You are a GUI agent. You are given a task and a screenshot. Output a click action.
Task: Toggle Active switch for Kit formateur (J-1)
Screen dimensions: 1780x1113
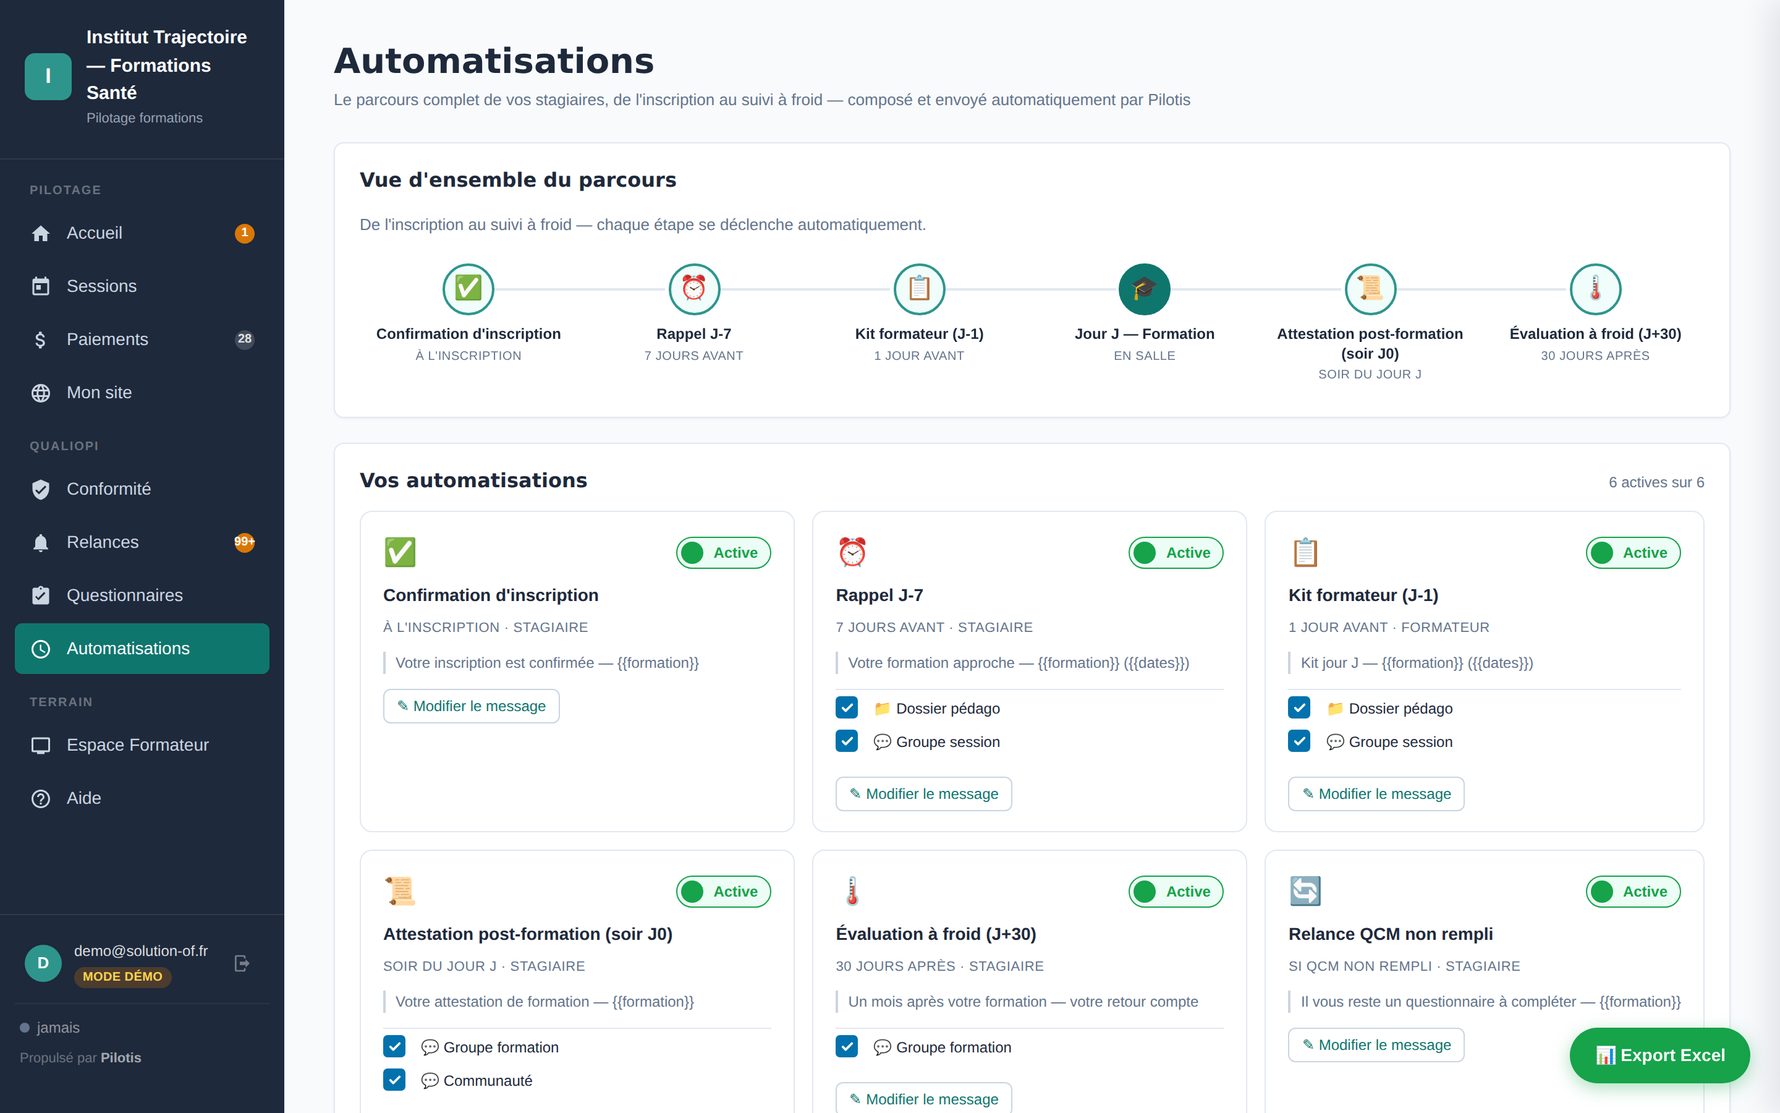(x=1633, y=553)
